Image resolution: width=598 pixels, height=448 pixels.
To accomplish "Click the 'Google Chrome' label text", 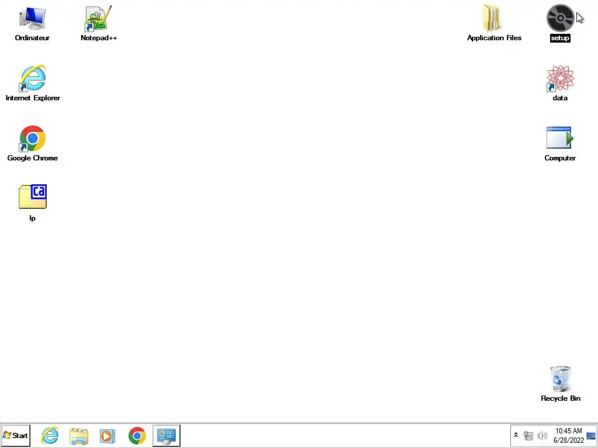I will click(33, 157).
